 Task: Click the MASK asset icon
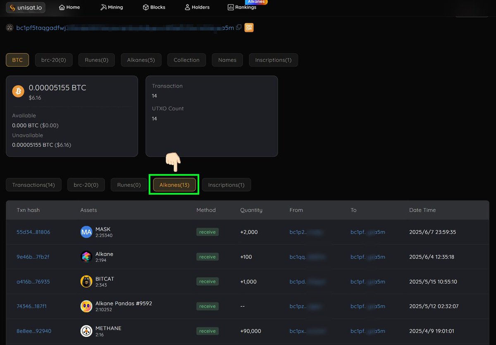86,232
